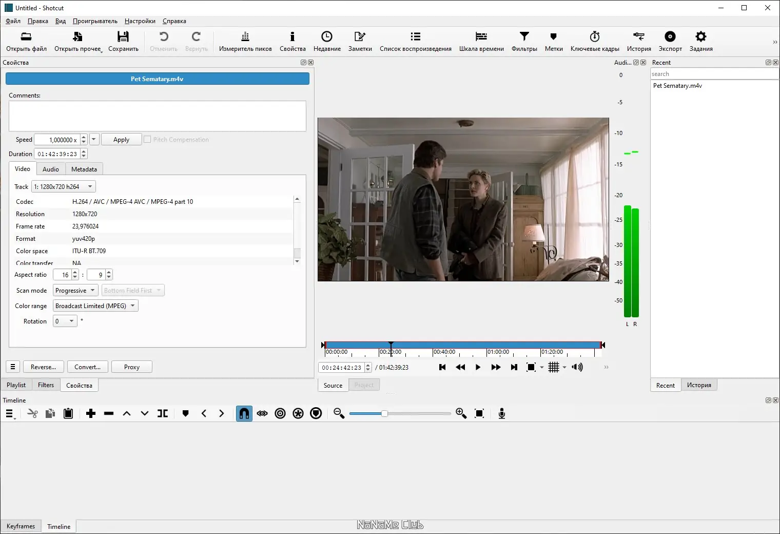This screenshot has height=534, width=780.
Task: Click the record audio microphone icon
Action: click(501, 413)
